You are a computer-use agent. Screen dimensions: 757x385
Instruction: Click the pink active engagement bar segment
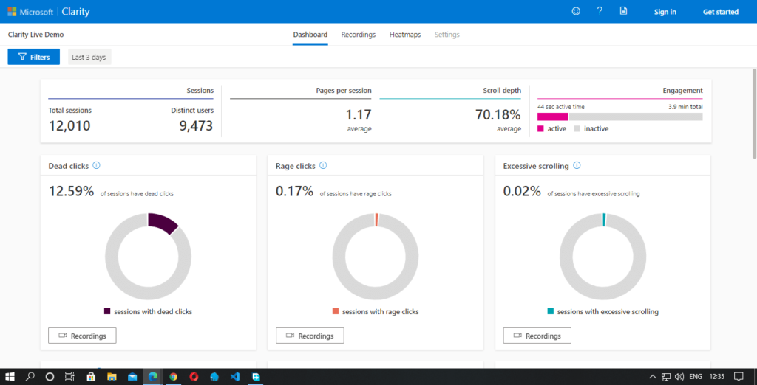click(x=553, y=117)
